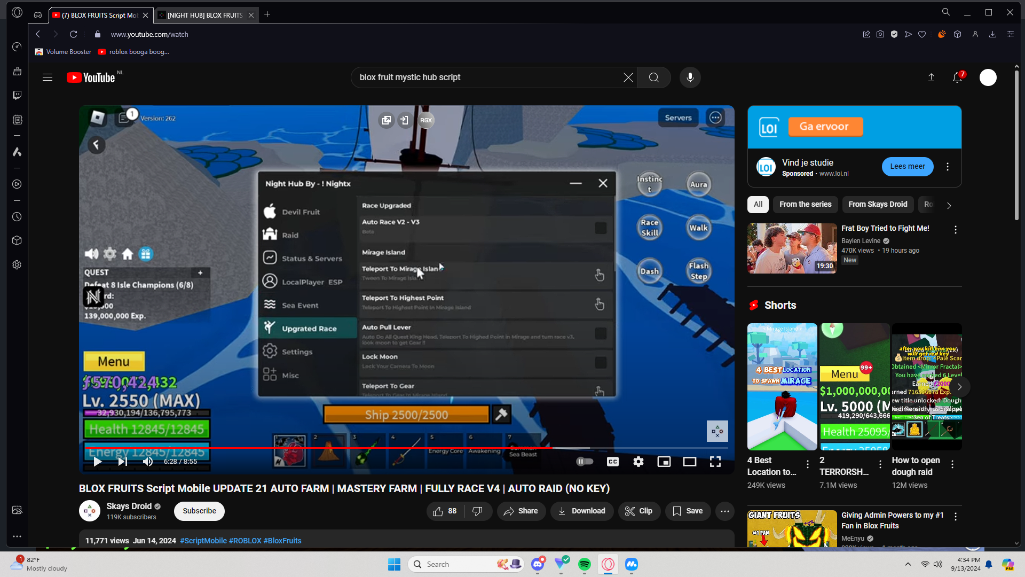This screenshot has height=577, width=1025.
Task: Open Spotify from the taskbar
Action: click(584, 564)
